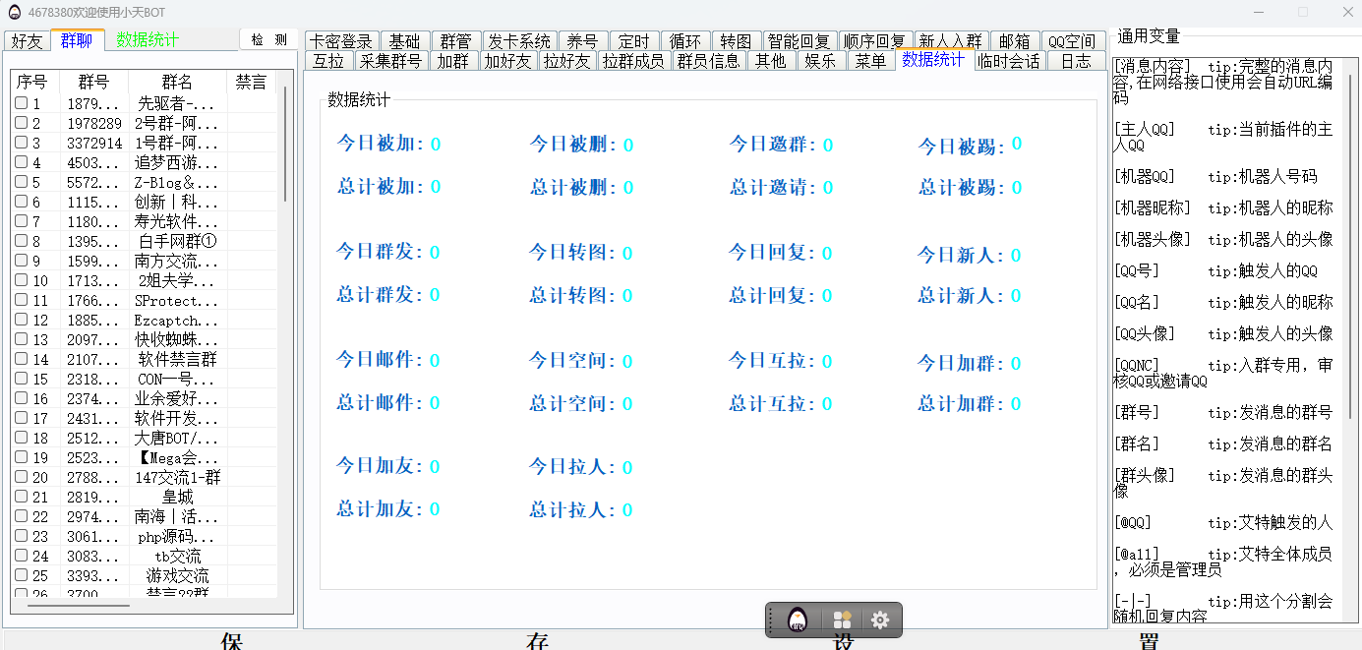Switch to the 养号 tab

tap(582, 41)
